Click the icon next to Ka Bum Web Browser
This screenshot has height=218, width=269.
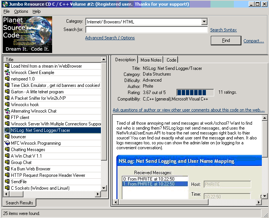(7, 169)
